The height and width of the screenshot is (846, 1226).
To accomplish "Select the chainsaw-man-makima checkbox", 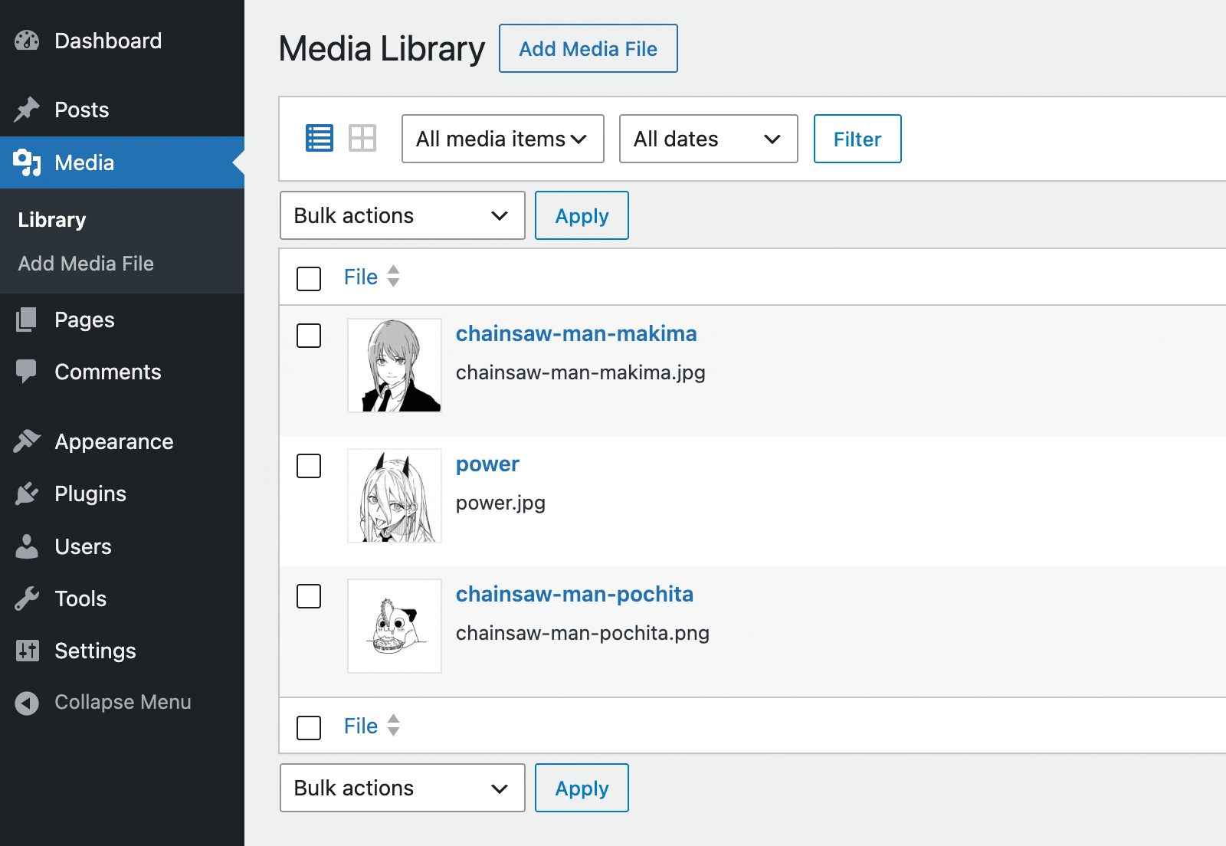I will [309, 335].
